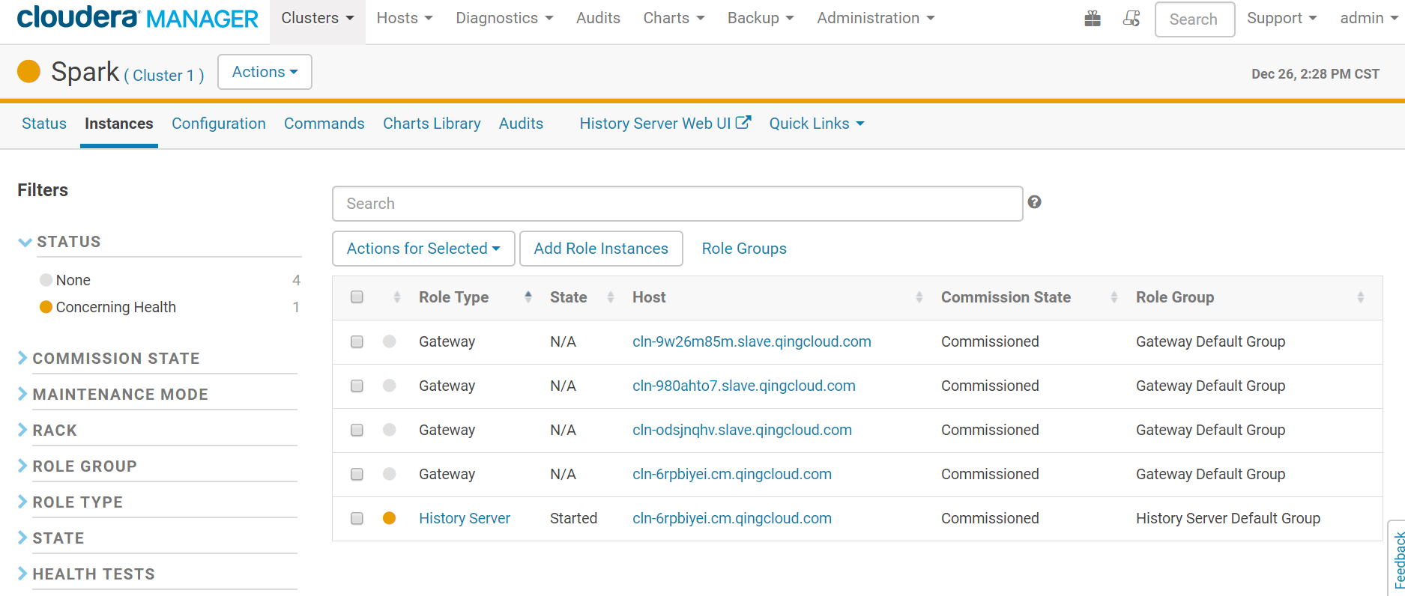Expand the MAINTENANCE MODE filter
The height and width of the screenshot is (596, 1405).
click(113, 395)
